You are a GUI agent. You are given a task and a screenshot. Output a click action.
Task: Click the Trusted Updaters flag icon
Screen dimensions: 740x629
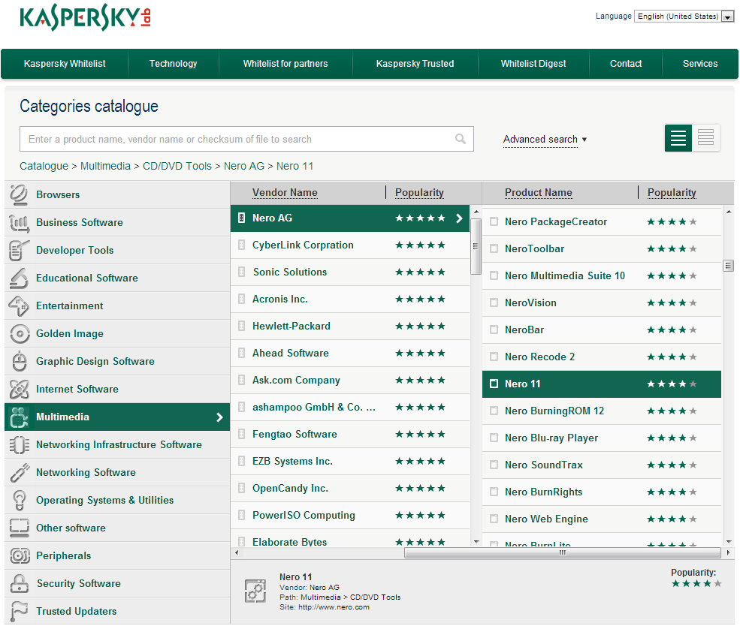(x=19, y=612)
